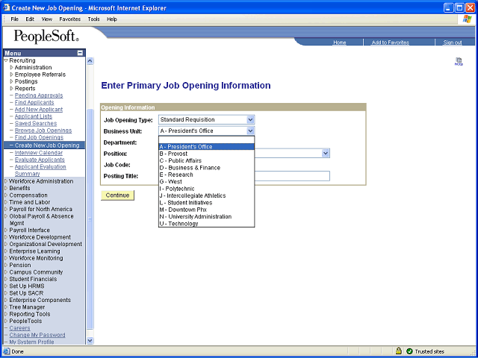Select U - Technology option
Viewport: 478px width, 358px height.
(206, 224)
